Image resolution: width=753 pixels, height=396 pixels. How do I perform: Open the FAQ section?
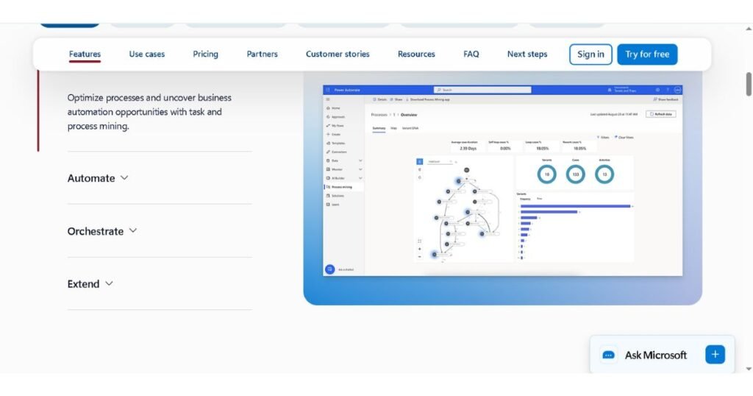[471, 54]
